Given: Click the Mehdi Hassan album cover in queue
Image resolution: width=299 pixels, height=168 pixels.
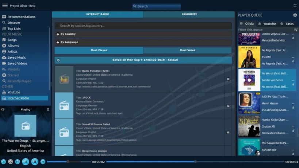Looking at the screenshot, I should pos(249,103).
